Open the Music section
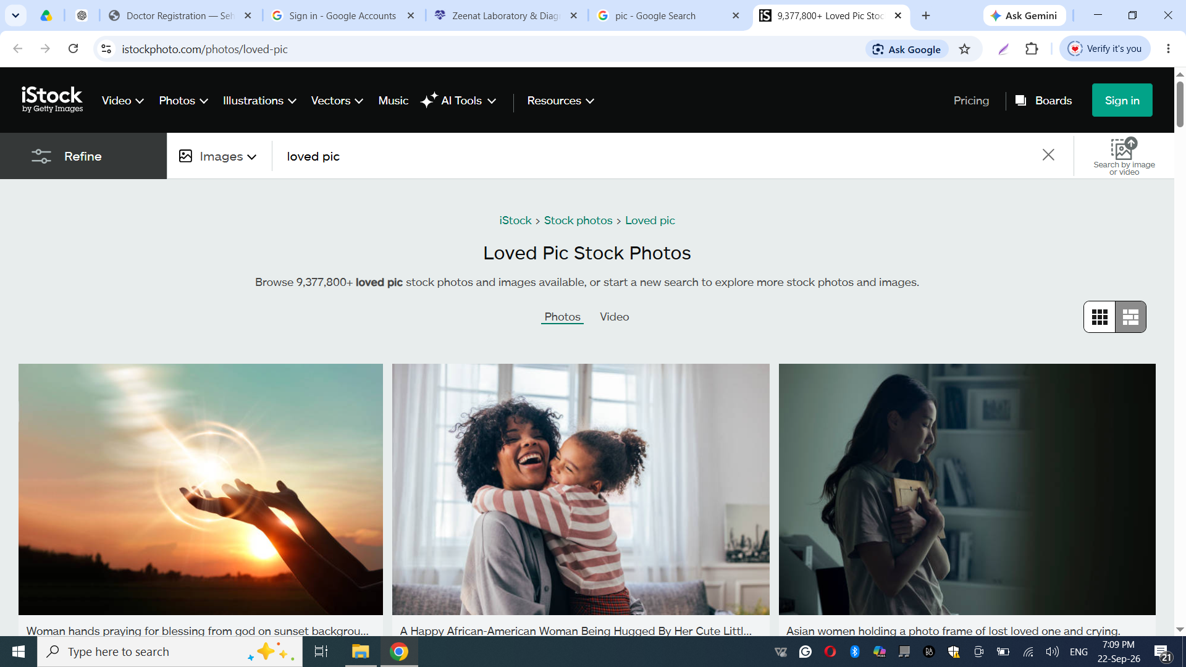Image resolution: width=1186 pixels, height=667 pixels. [393, 101]
